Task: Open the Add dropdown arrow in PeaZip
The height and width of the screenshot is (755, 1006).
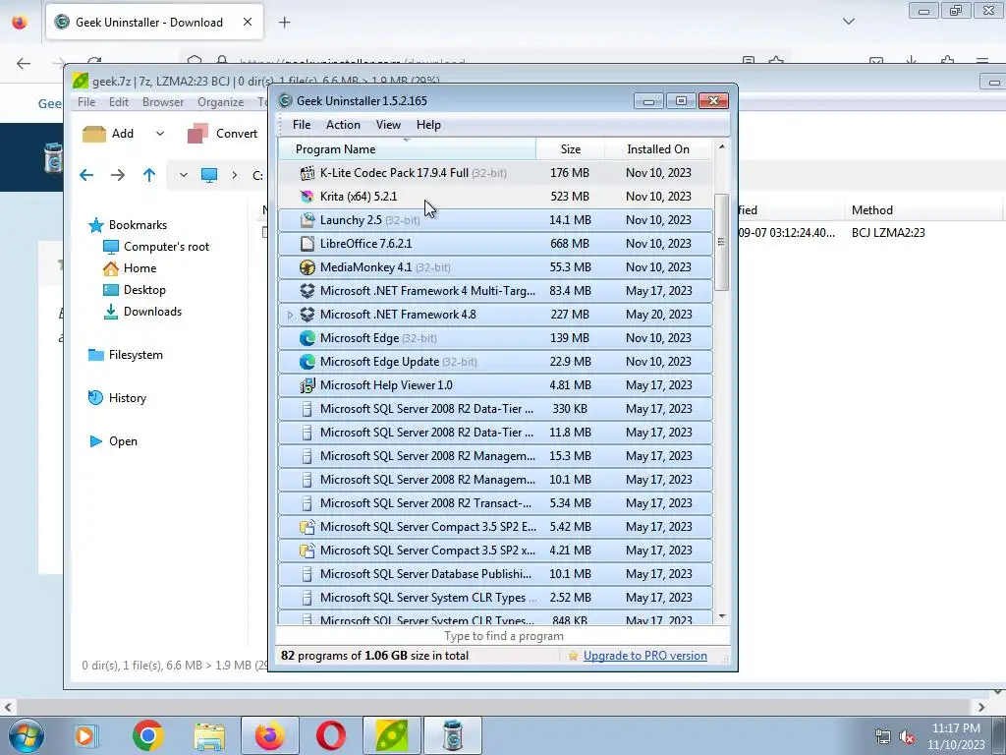Action: point(160,134)
